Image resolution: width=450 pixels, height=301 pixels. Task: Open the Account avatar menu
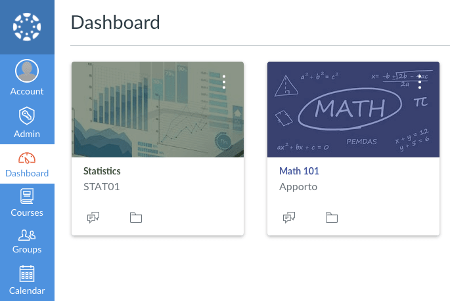click(x=27, y=71)
